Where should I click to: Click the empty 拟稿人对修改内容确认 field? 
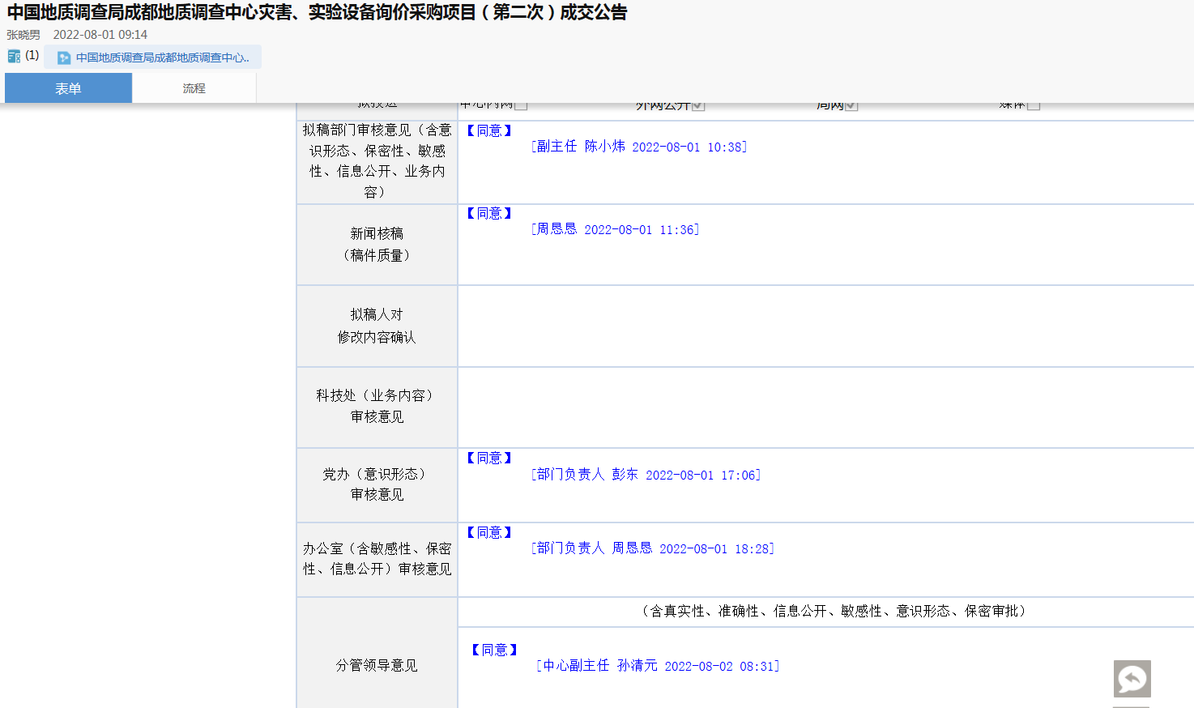pos(825,326)
